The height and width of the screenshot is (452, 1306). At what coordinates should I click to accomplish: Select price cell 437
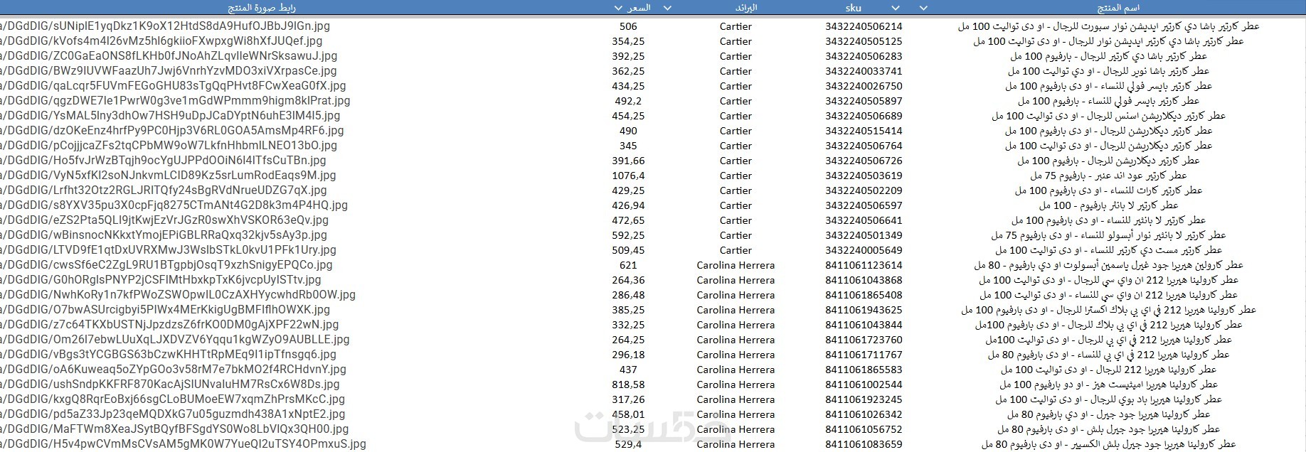628,370
